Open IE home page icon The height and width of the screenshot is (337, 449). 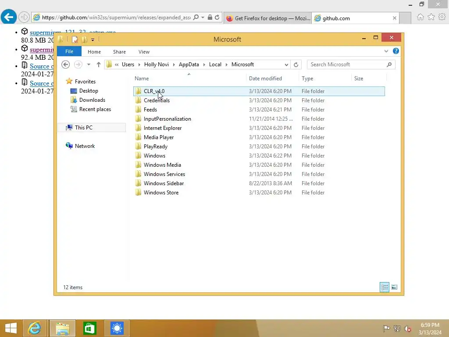point(420,17)
